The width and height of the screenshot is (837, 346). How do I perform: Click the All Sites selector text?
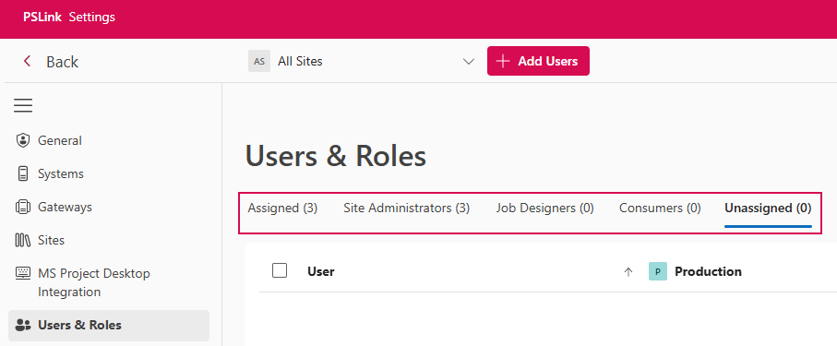(300, 62)
